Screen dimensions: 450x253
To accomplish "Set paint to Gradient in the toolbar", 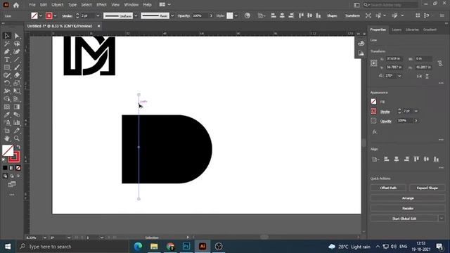I will click(x=12, y=168).
